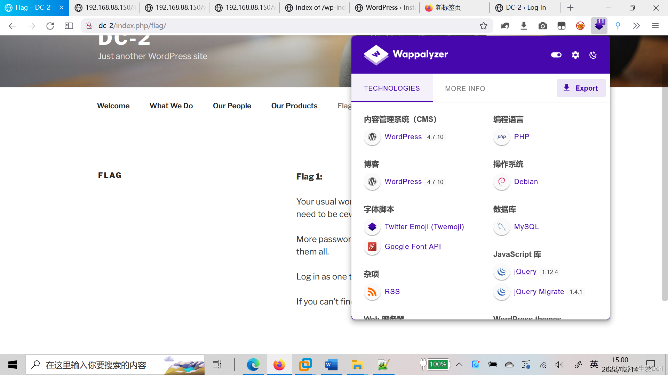Viewport: 668px width, 375px height.
Task: Click the URL address bar
Action: [x=278, y=26]
